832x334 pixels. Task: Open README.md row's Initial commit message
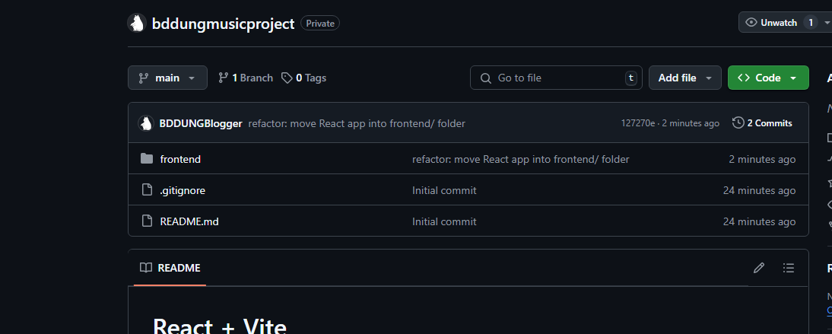click(x=444, y=222)
